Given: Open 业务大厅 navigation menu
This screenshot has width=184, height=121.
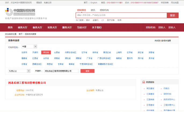Looking at the screenshot, I should click(37, 27).
